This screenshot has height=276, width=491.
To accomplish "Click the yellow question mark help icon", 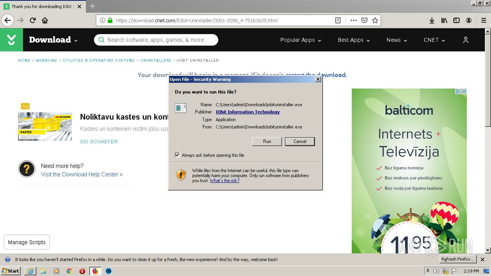I will click(27, 169).
